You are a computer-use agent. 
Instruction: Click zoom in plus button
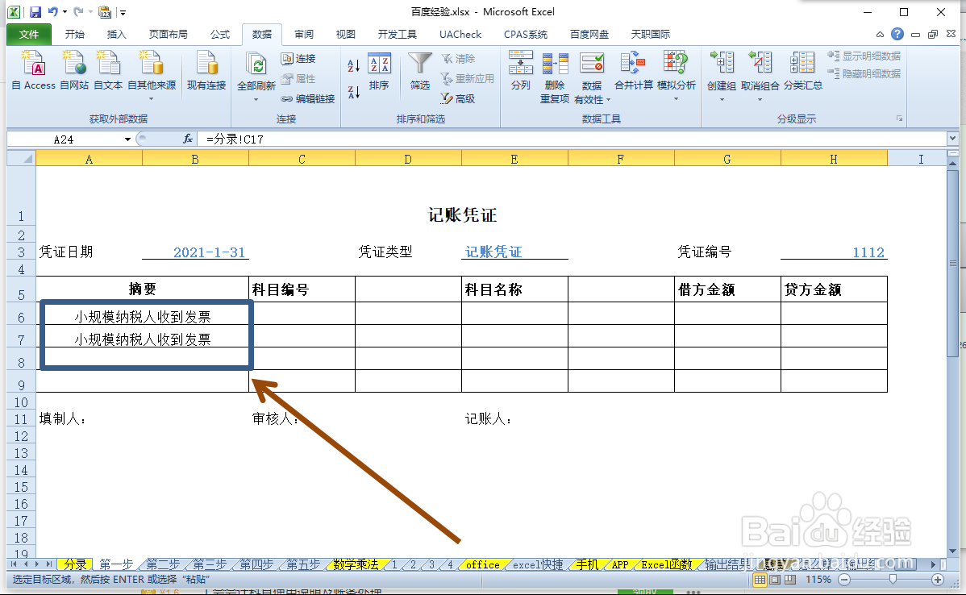tap(938, 580)
